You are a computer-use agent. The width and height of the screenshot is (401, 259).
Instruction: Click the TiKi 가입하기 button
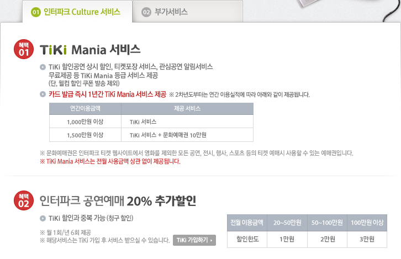click(x=194, y=240)
